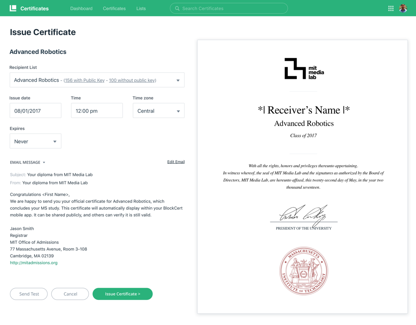The height and width of the screenshot is (325, 416).
Task: Click the Certificates brand title
Action: pyautogui.click(x=34, y=8)
